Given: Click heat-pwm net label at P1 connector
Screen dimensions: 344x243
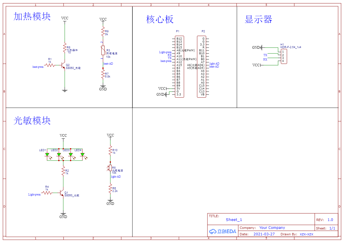Looking at the screenshot, I should tap(166, 61).
